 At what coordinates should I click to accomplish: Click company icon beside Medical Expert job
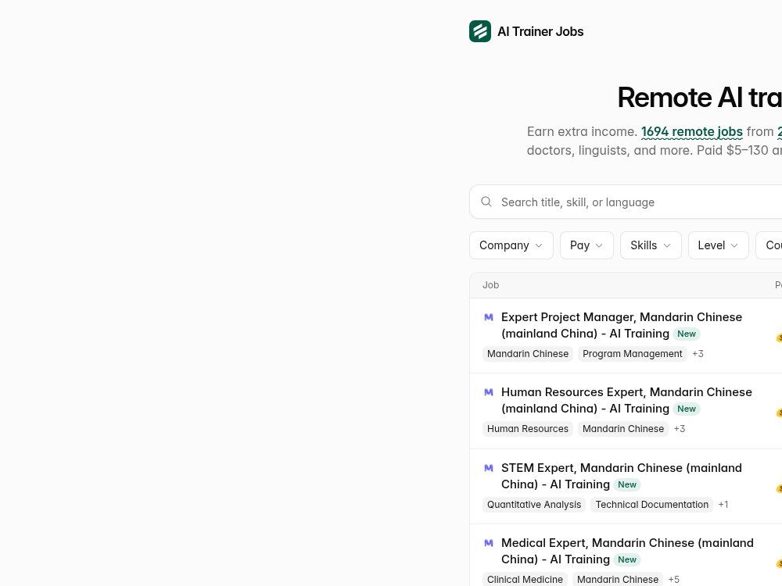point(489,543)
